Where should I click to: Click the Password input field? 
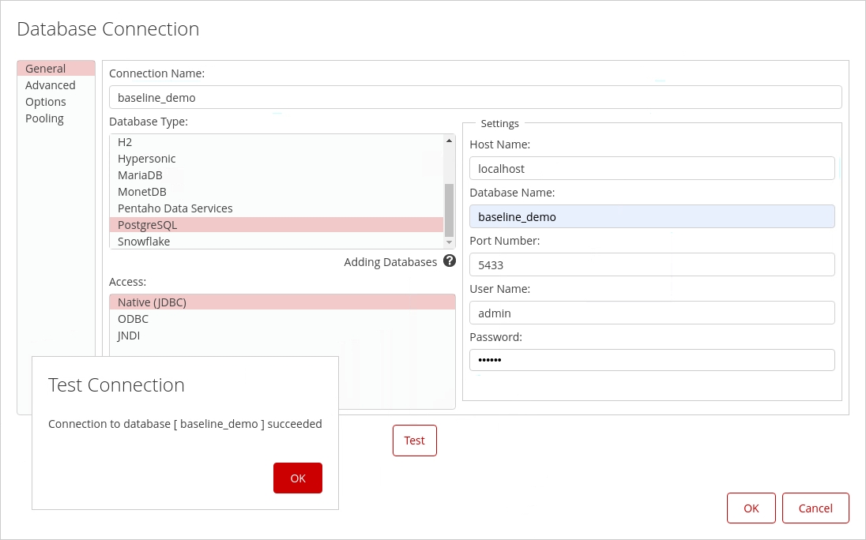(652, 360)
